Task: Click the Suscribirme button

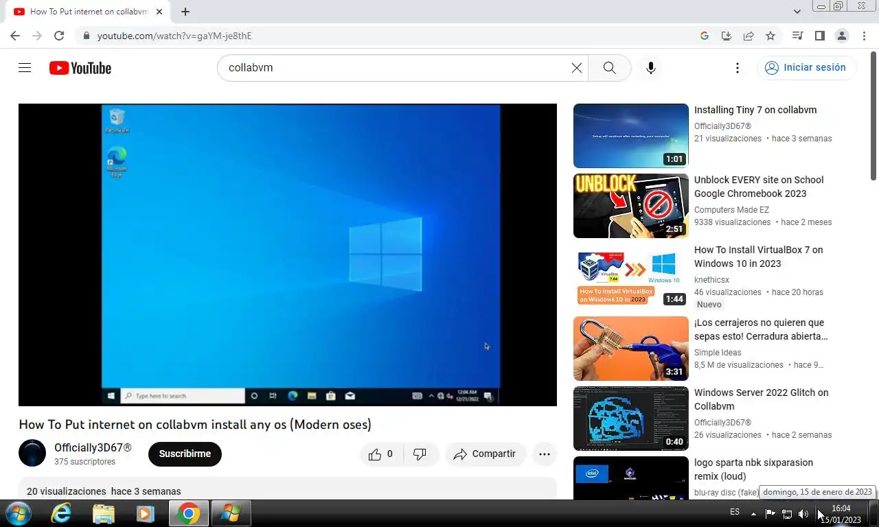Action: [x=185, y=454]
